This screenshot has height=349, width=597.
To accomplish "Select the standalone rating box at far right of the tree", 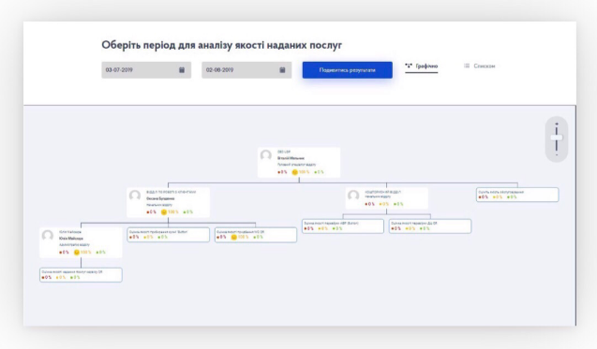I will pyautogui.click(x=517, y=195).
